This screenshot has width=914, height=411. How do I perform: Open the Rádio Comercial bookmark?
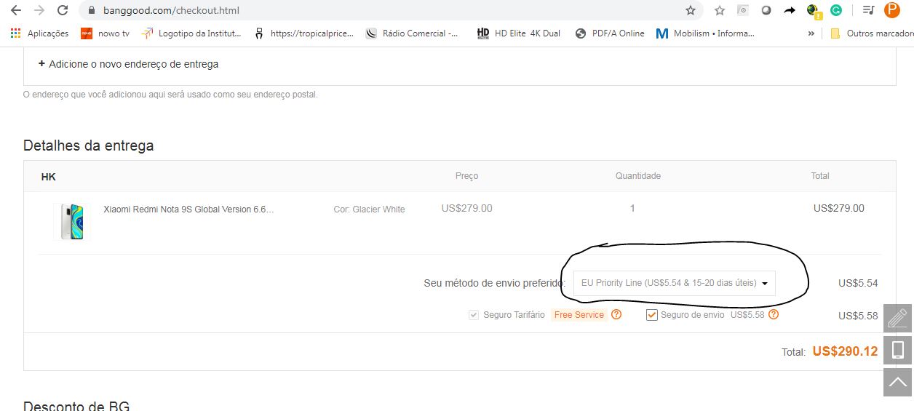click(x=413, y=33)
